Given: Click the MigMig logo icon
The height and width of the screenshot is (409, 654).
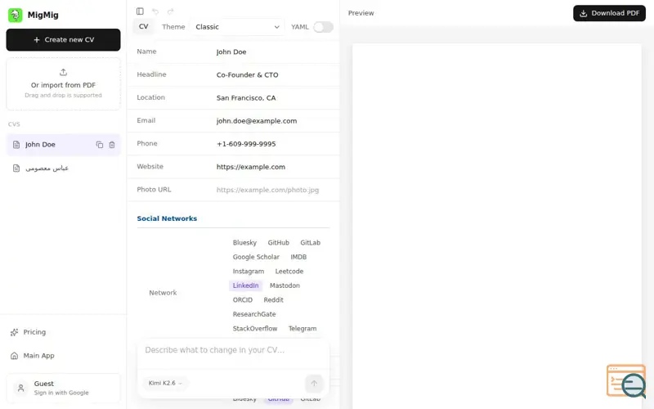Looking at the screenshot, I should pos(15,15).
